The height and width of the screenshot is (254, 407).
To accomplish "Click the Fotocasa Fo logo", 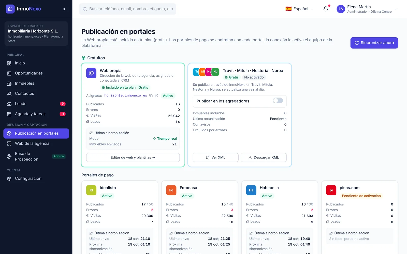I will point(171,190).
